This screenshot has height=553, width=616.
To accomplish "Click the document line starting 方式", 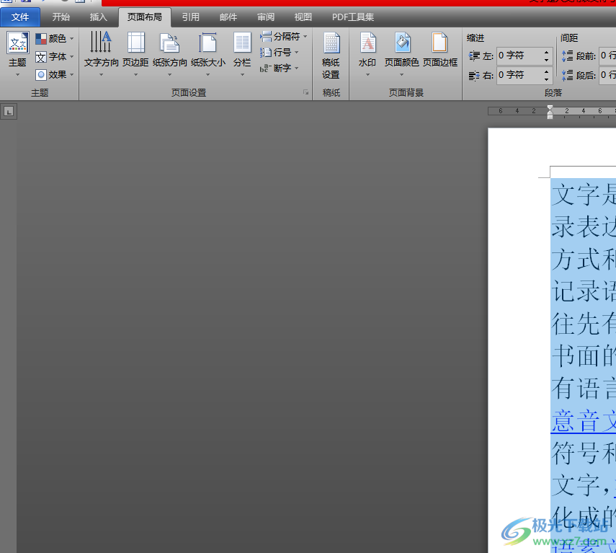I will pyautogui.click(x=584, y=260).
